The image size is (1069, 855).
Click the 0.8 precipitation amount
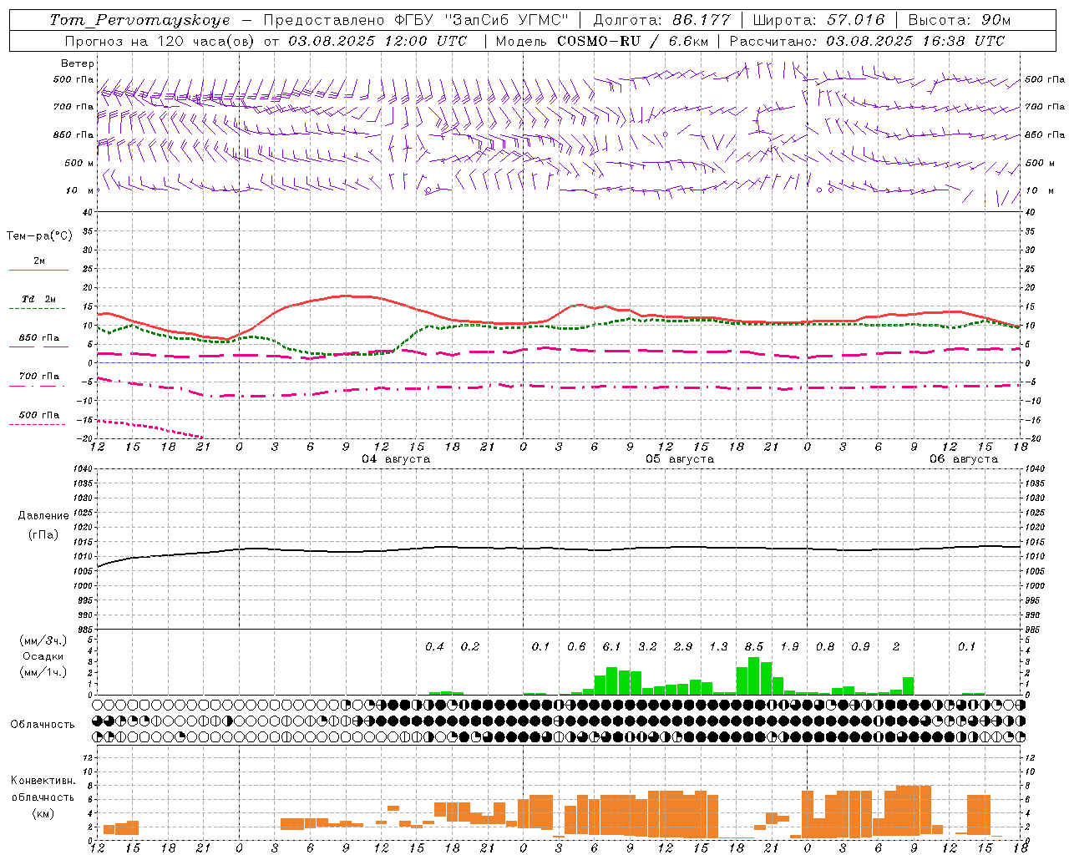tap(825, 646)
